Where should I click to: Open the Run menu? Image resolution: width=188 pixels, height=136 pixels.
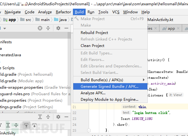(x=91, y=12)
